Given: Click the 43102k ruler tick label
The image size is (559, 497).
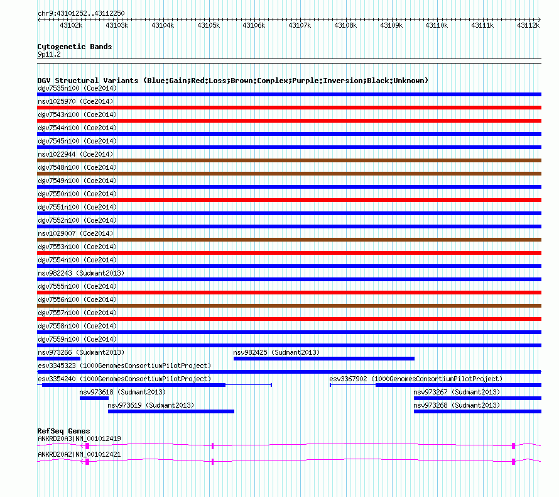Looking at the screenshot, I should (x=71, y=25).
